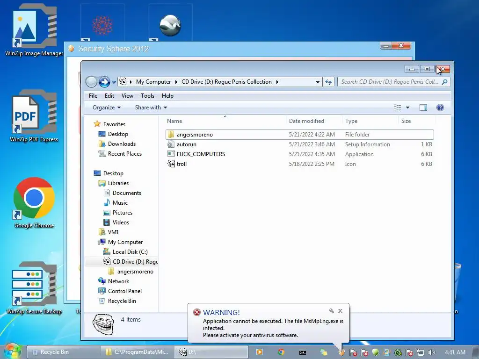
Task: Expand the view options dropdown arrow
Action: click(x=407, y=108)
